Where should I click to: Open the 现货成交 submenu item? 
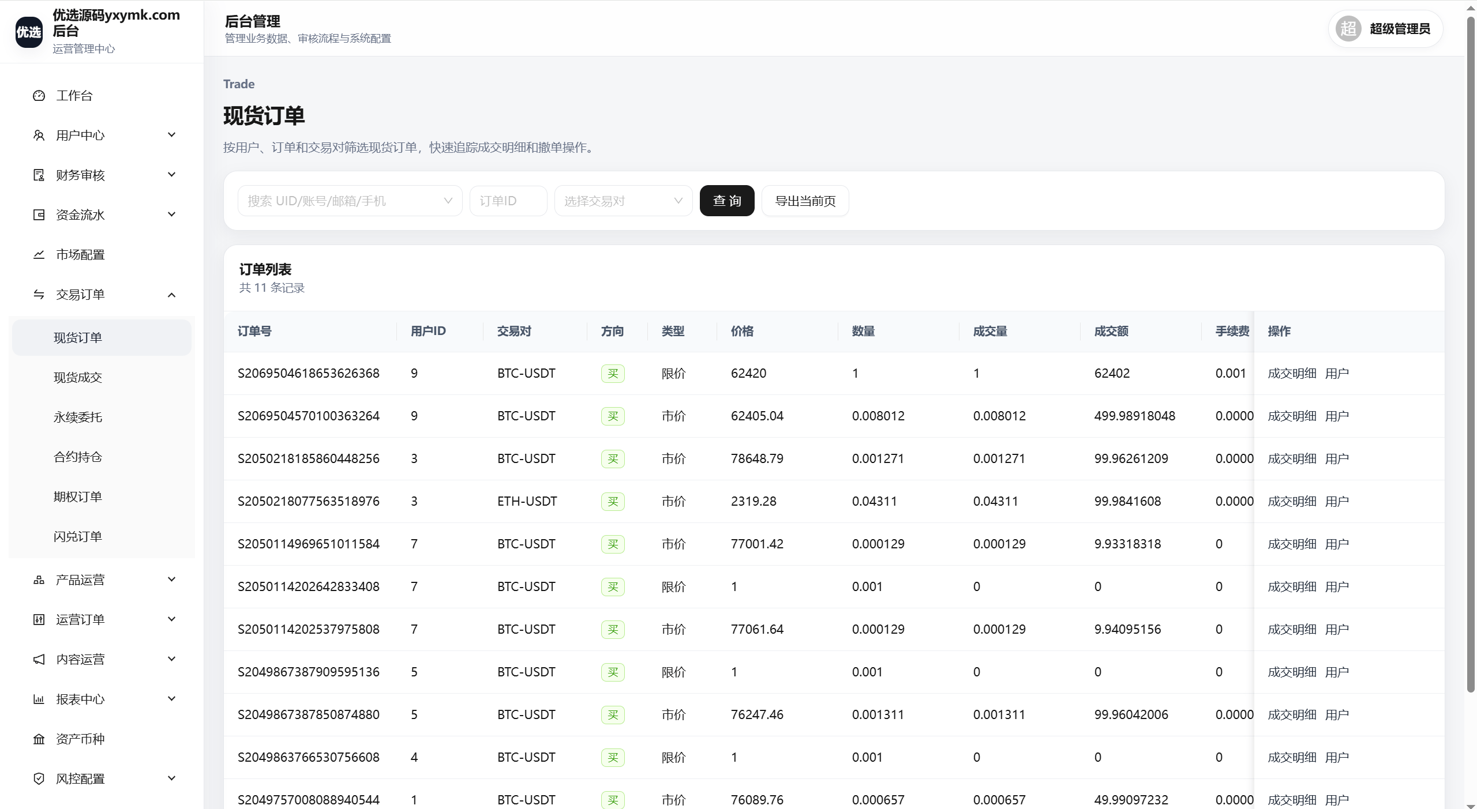pyautogui.click(x=102, y=378)
